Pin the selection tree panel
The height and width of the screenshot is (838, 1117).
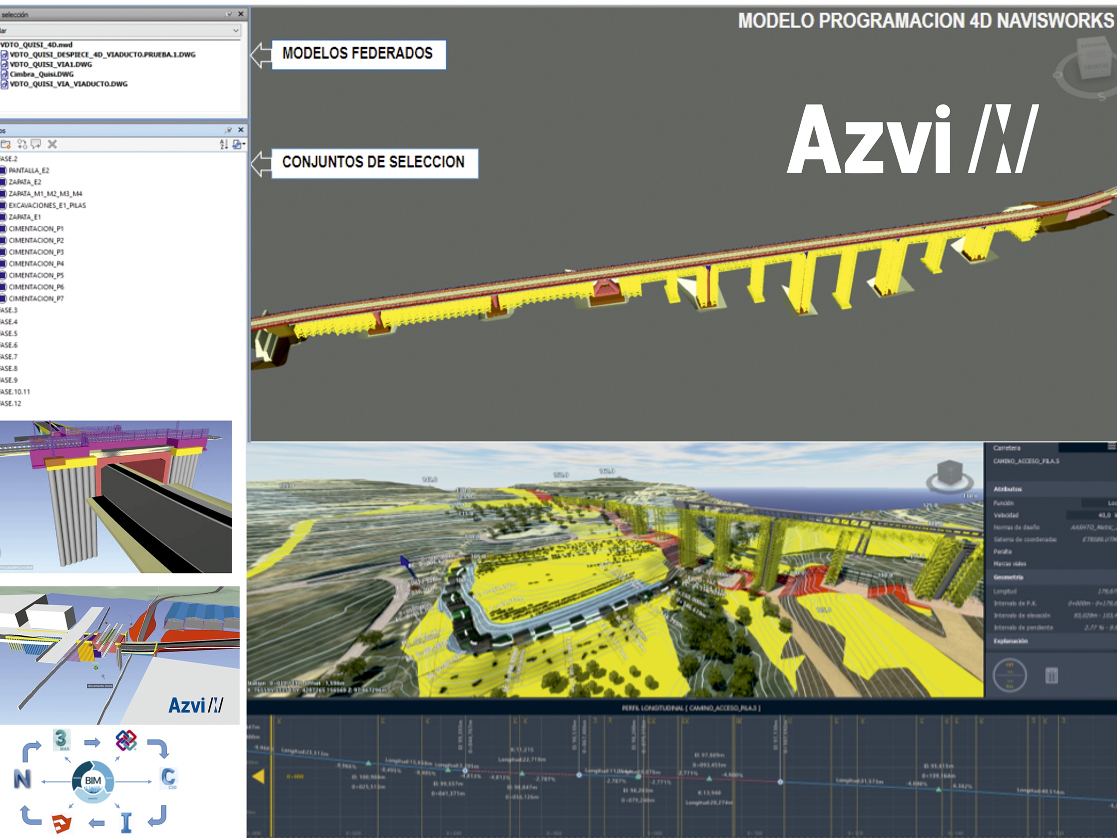tap(229, 14)
